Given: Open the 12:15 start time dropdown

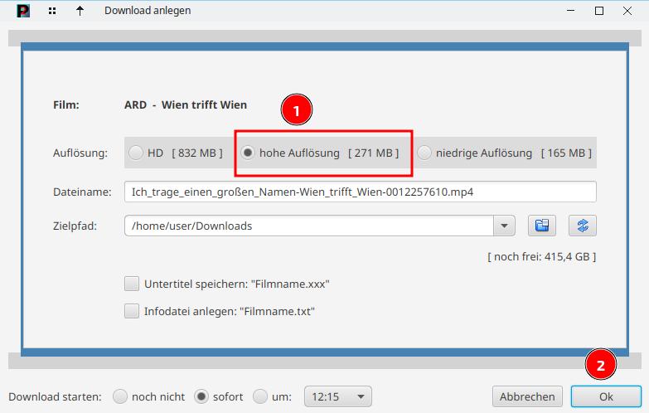Looking at the screenshot, I should (337, 397).
